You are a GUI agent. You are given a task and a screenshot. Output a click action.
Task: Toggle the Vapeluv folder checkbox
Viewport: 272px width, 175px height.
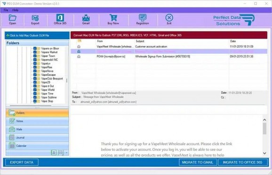[x=35, y=64]
